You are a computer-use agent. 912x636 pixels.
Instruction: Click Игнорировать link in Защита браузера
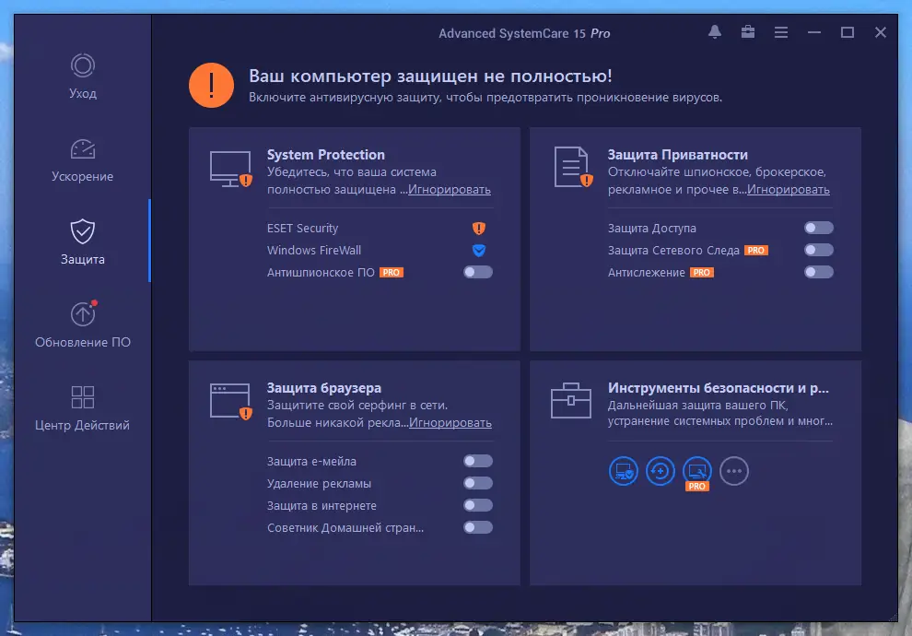(x=450, y=423)
